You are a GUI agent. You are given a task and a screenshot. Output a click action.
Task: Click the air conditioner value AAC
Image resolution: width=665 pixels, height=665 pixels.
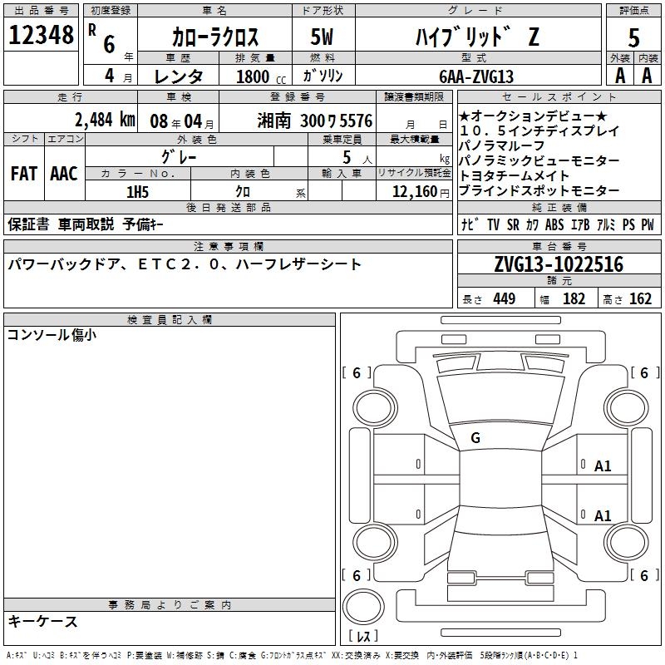point(64,174)
